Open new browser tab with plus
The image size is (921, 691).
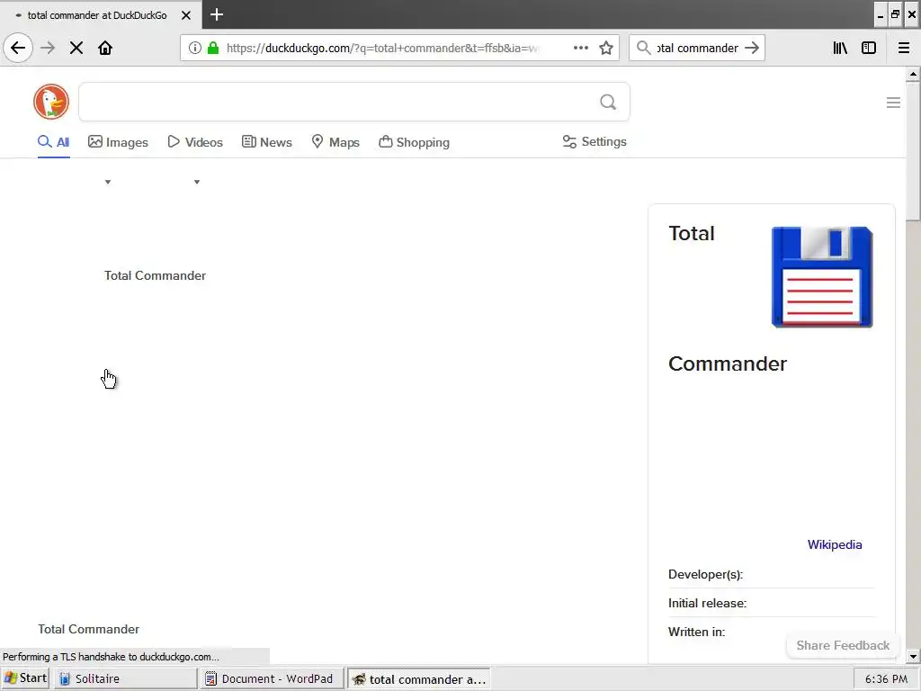[x=216, y=14]
